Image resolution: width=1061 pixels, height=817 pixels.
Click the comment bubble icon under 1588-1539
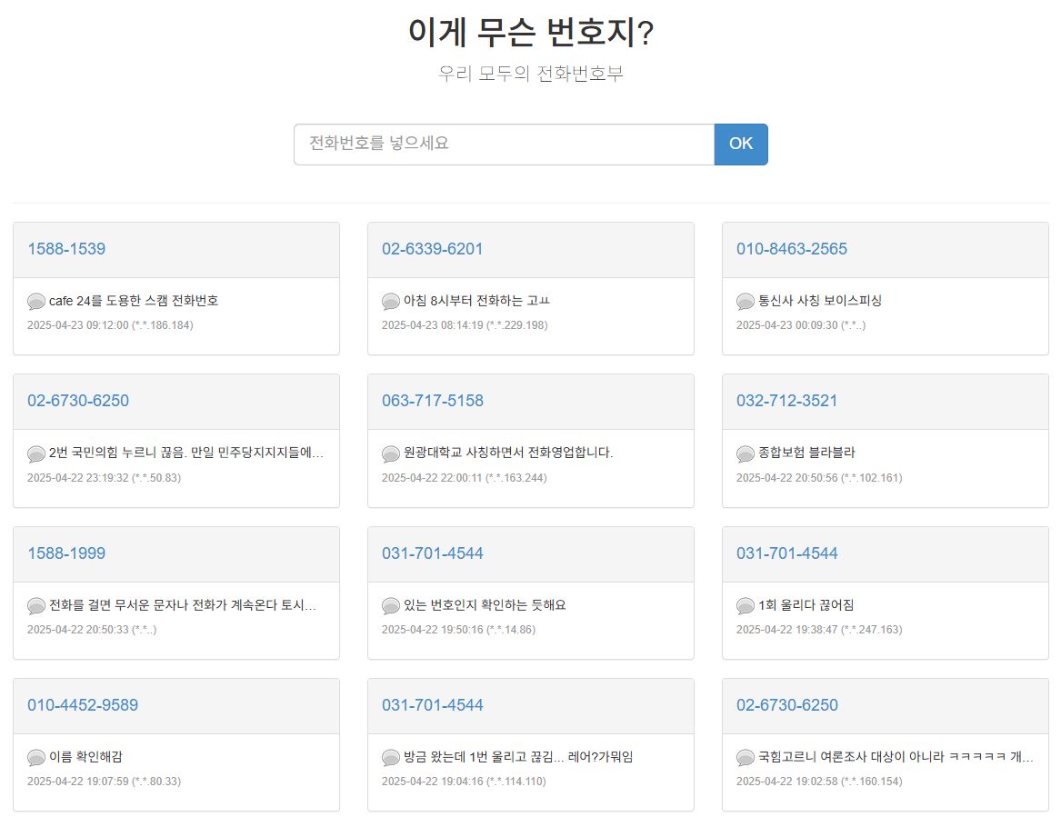coord(35,301)
